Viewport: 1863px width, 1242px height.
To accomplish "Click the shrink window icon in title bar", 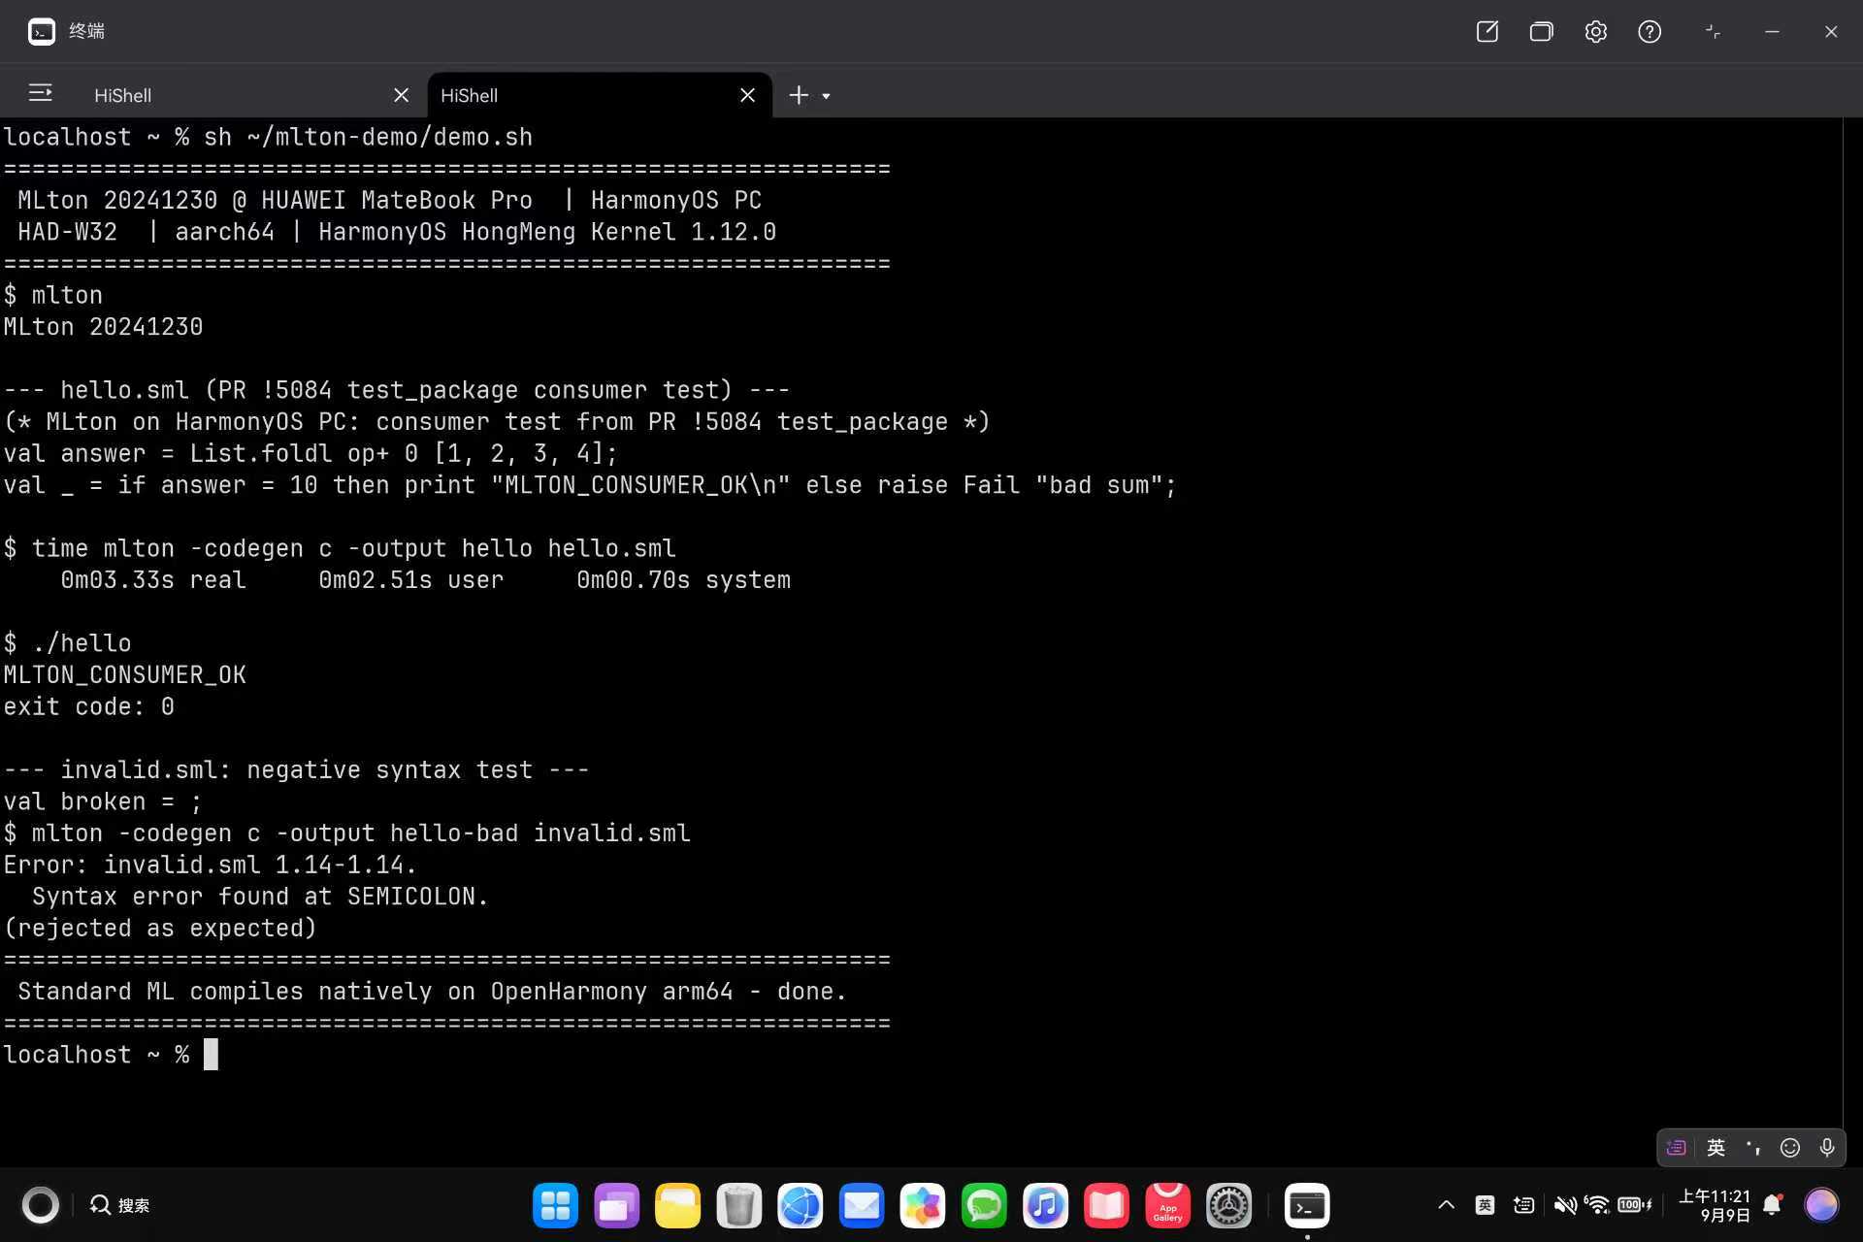I will (1713, 32).
